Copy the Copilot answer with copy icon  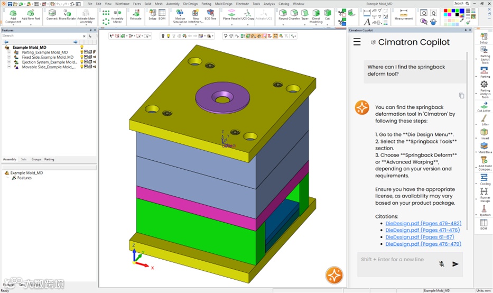point(461,95)
